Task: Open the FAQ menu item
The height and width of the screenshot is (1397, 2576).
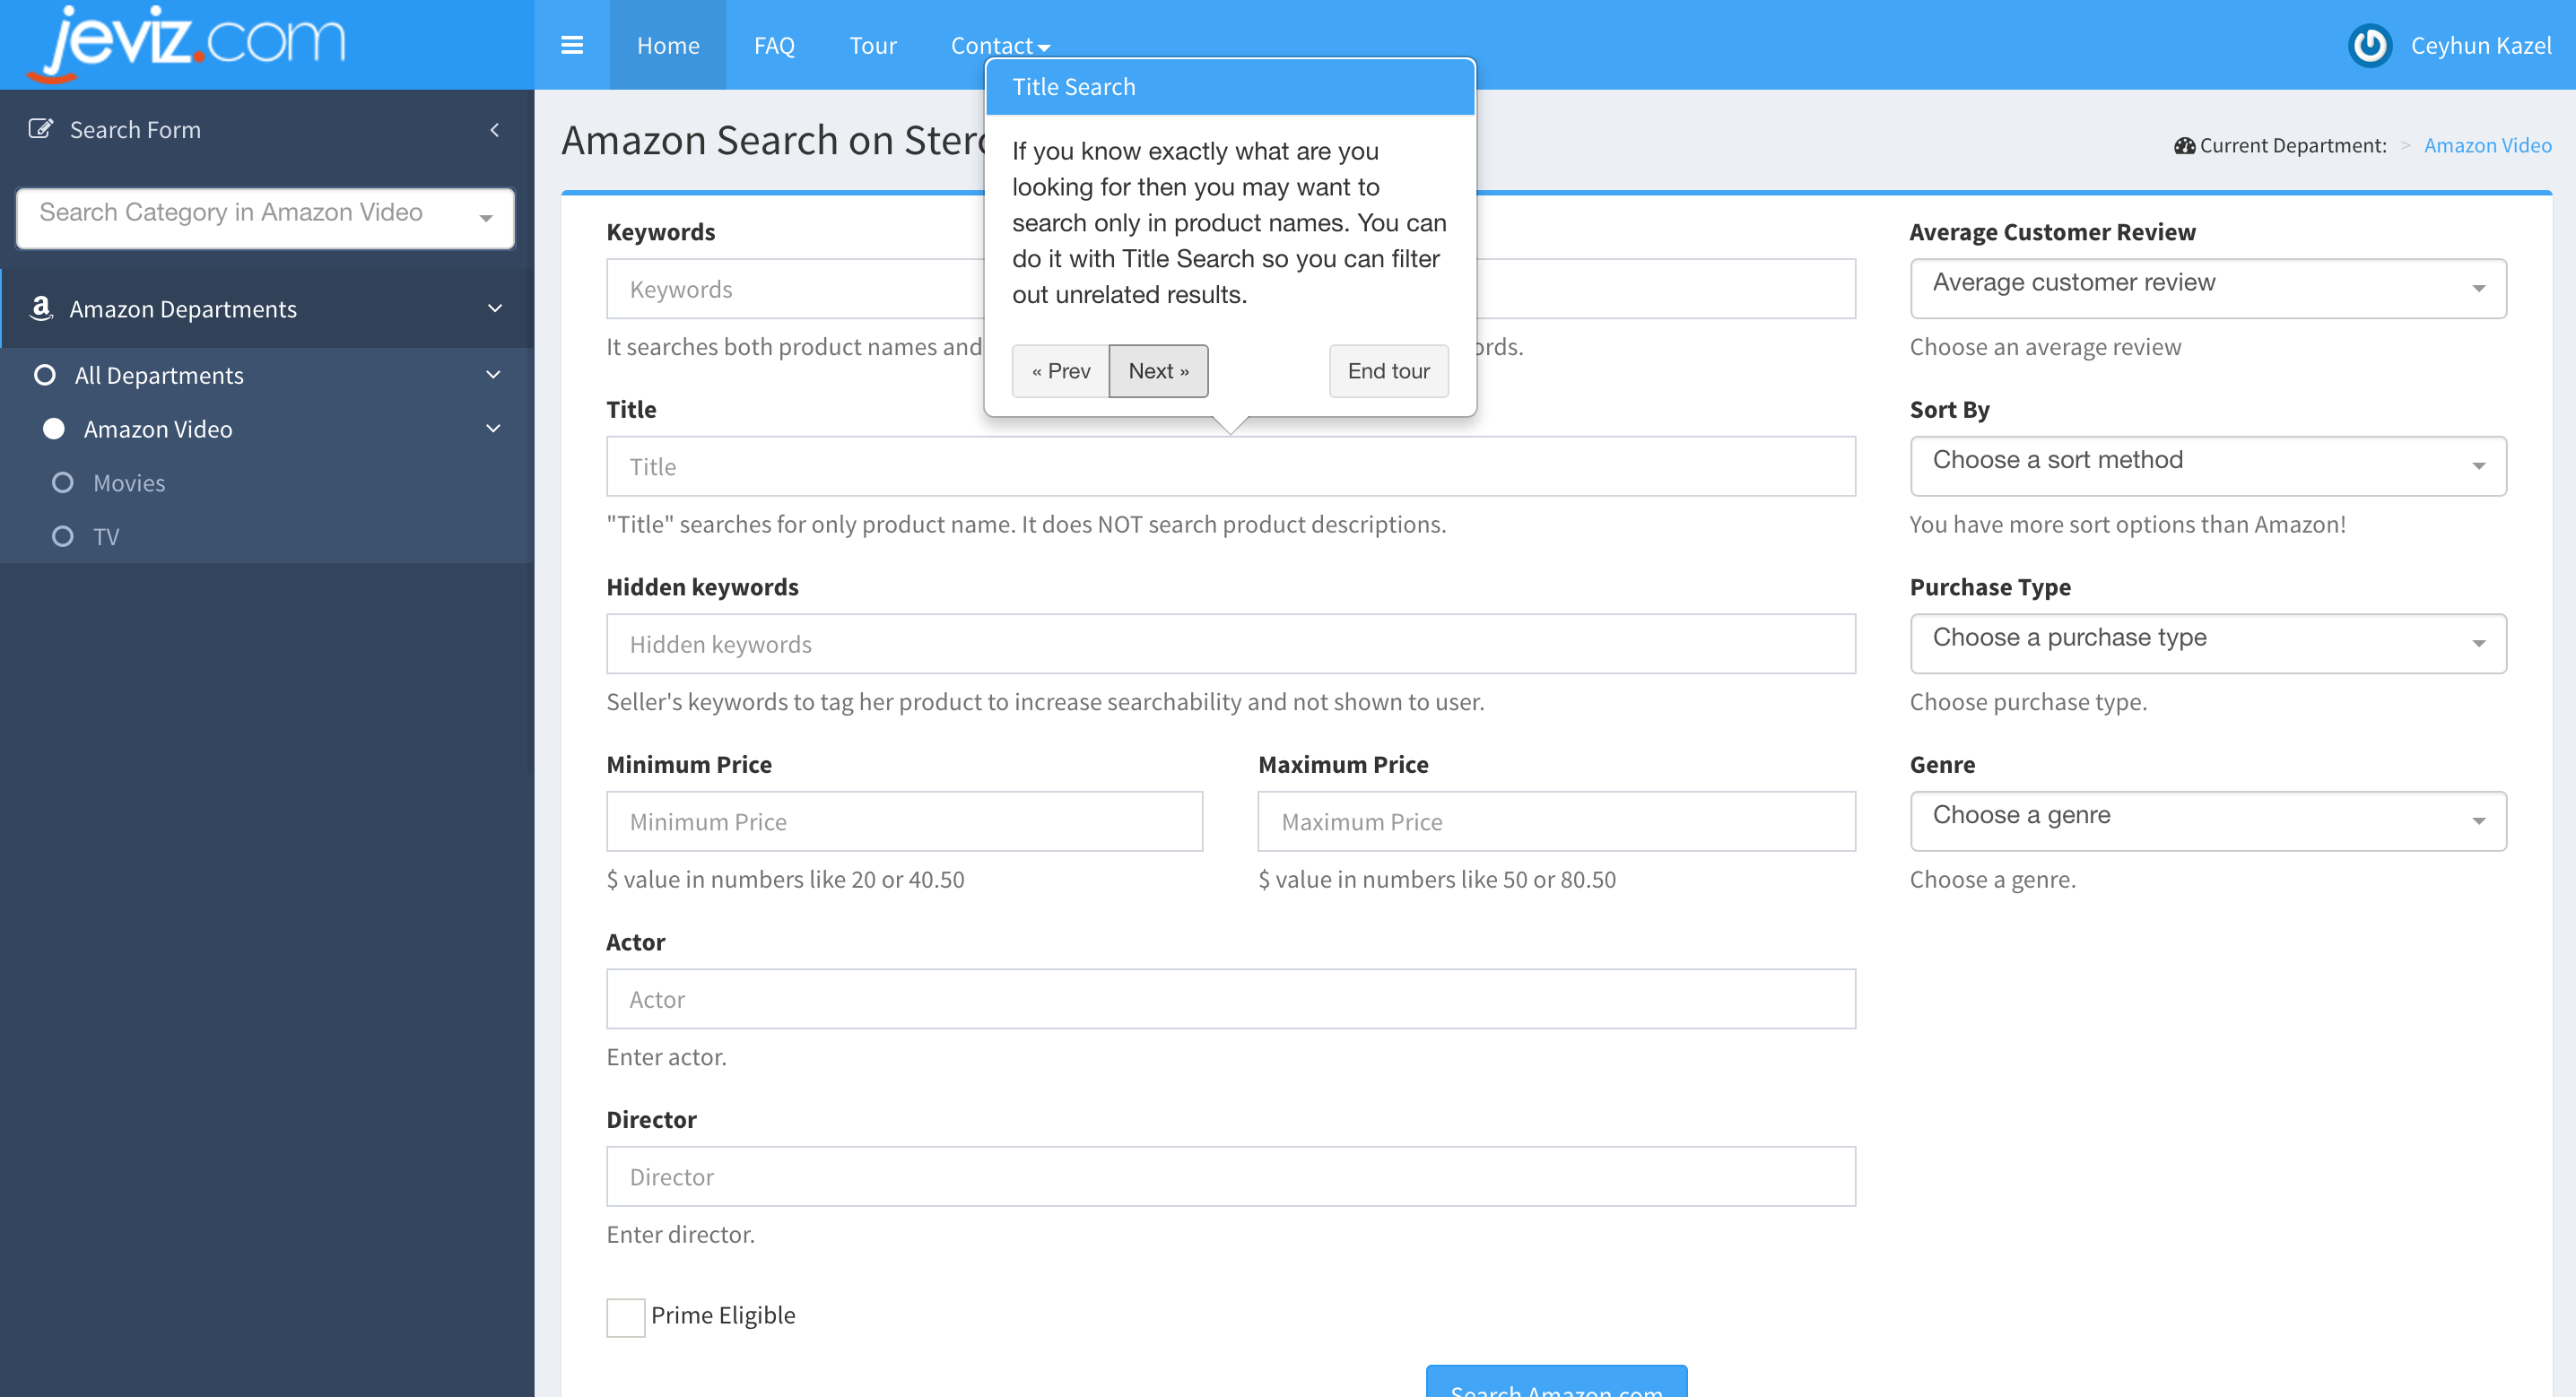Action: [x=774, y=45]
